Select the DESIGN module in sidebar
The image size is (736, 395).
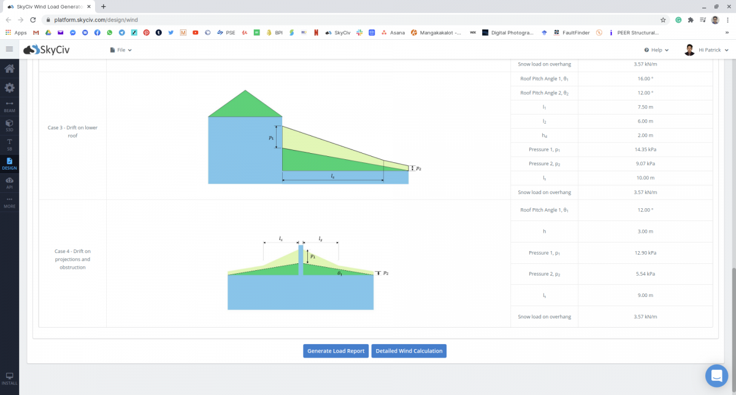[9, 164]
